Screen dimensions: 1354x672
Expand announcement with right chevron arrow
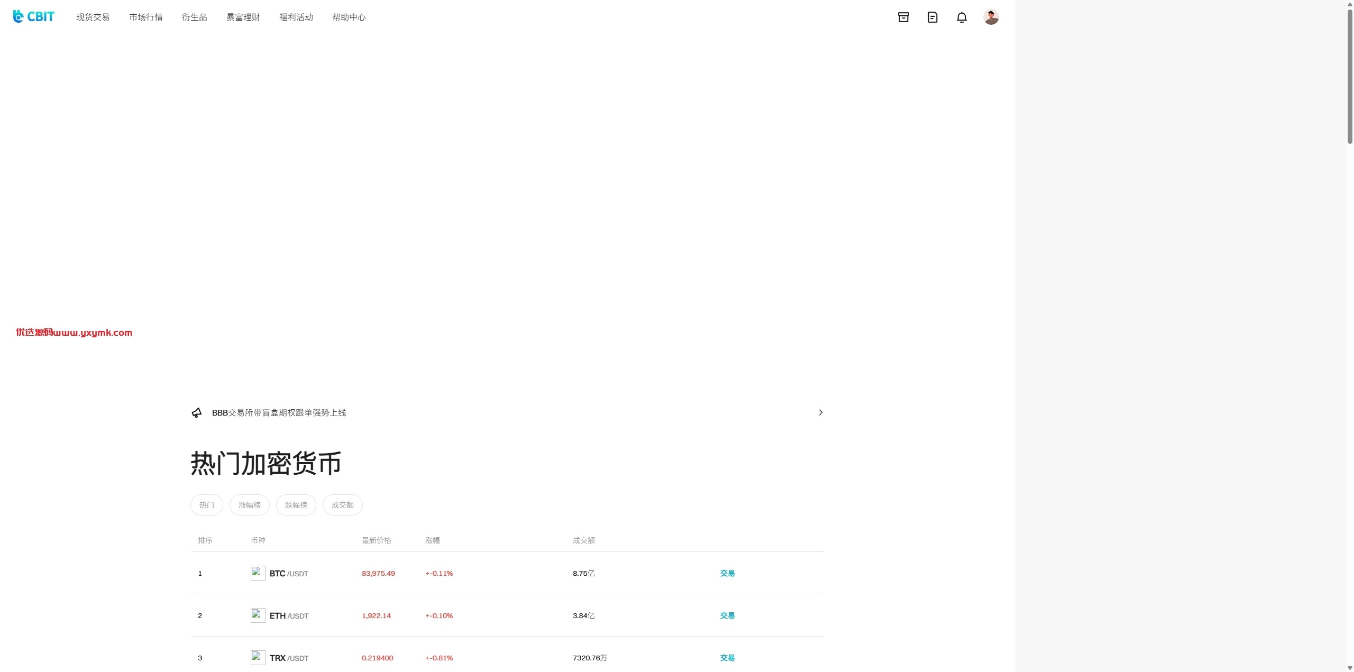(x=820, y=412)
